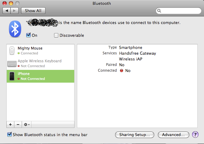Type in the search field
The width and height of the screenshot is (204, 144).
(180, 11)
